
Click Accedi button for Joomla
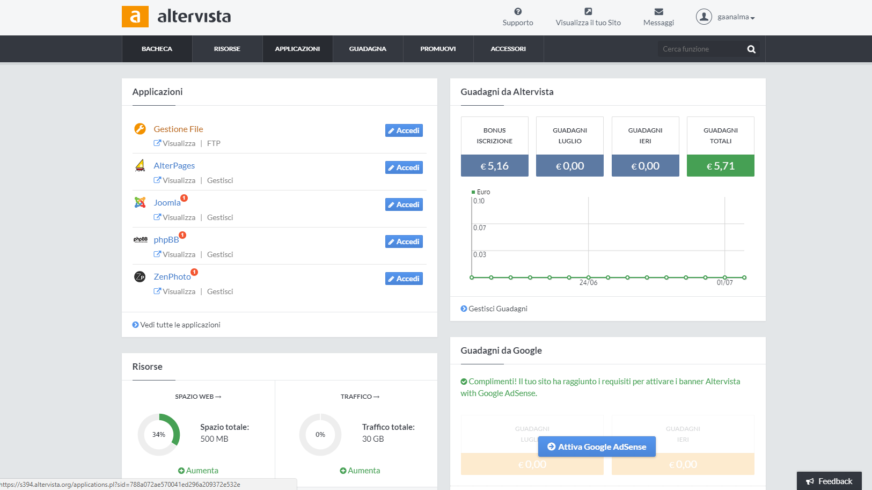404,204
